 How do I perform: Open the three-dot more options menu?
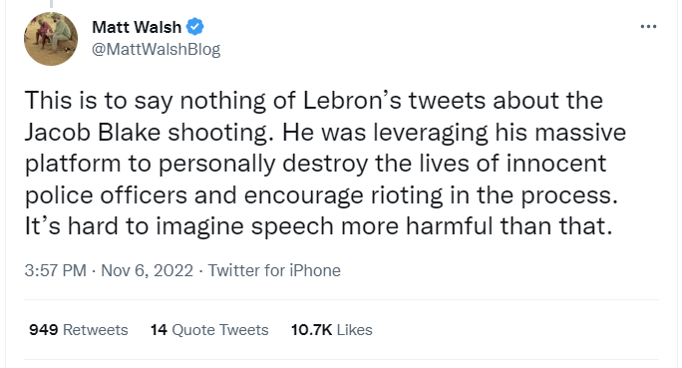pyautogui.click(x=648, y=27)
